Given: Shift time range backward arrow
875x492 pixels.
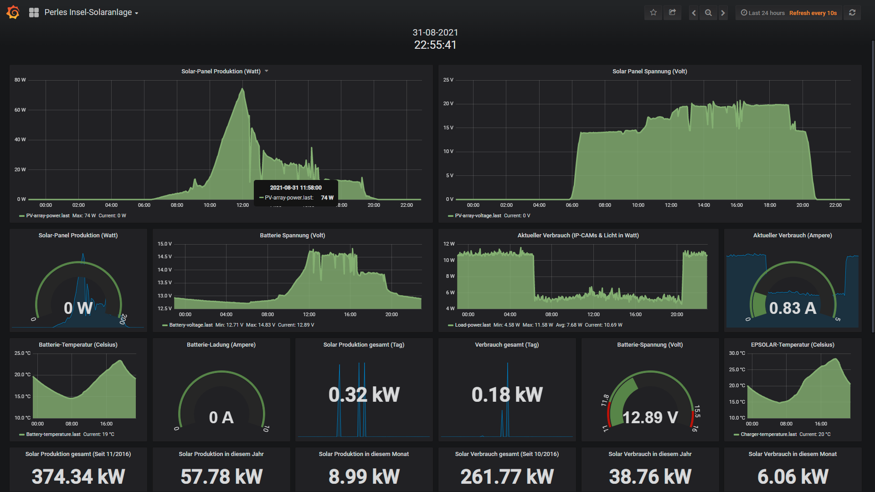Looking at the screenshot, I should tap(694, 13).
